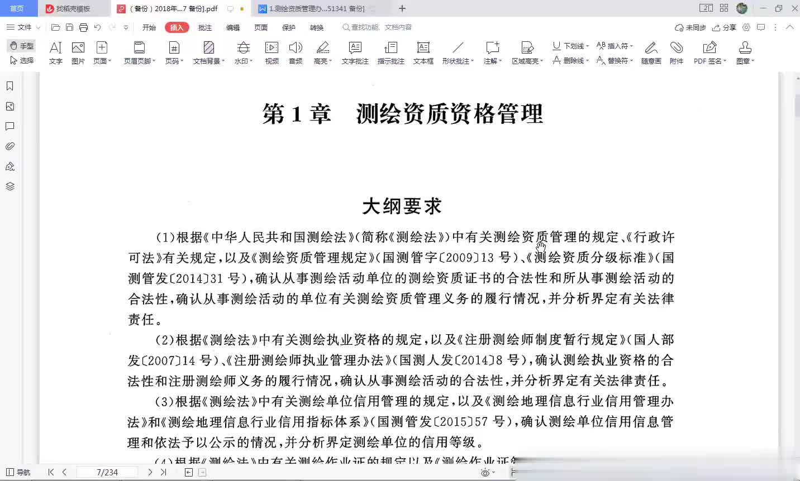This screenshot has height=481, width=800.
Task: Toggle the 导航 navigation pane
Action: pos(18,472)
